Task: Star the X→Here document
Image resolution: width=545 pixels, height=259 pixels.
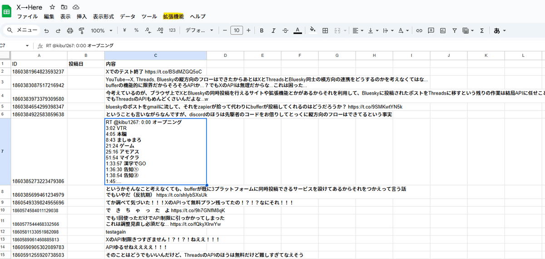Action: tap(52, 7)
